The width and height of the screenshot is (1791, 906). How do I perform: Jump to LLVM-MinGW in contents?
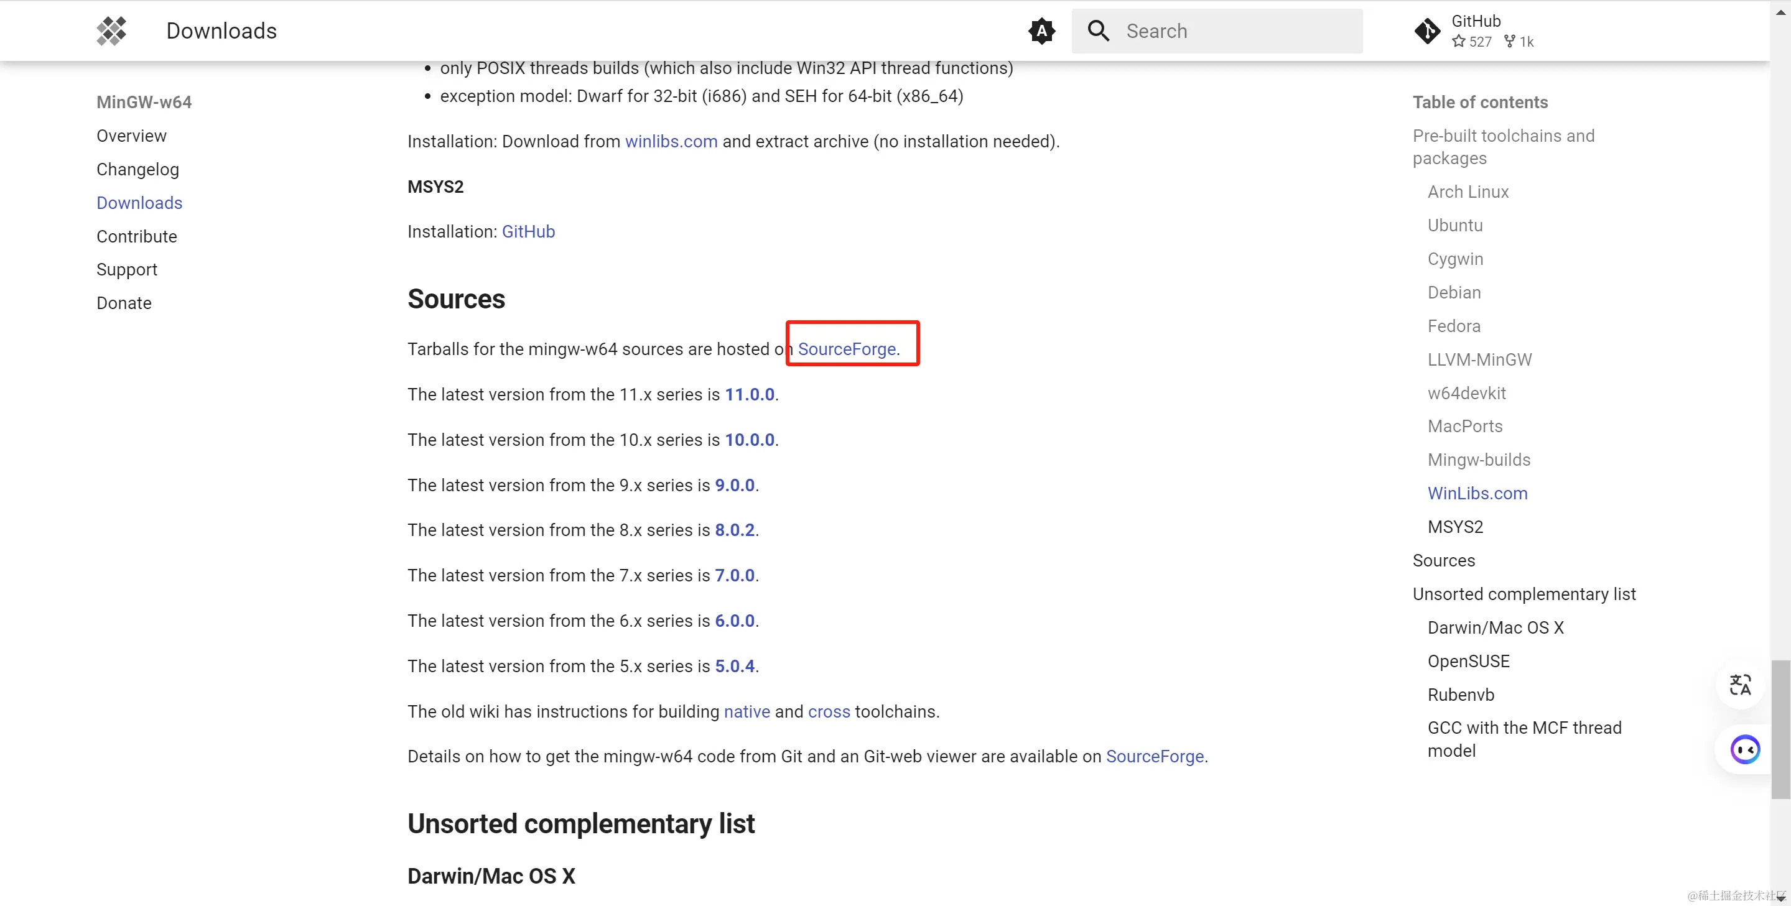click(x=1479, y=359)
